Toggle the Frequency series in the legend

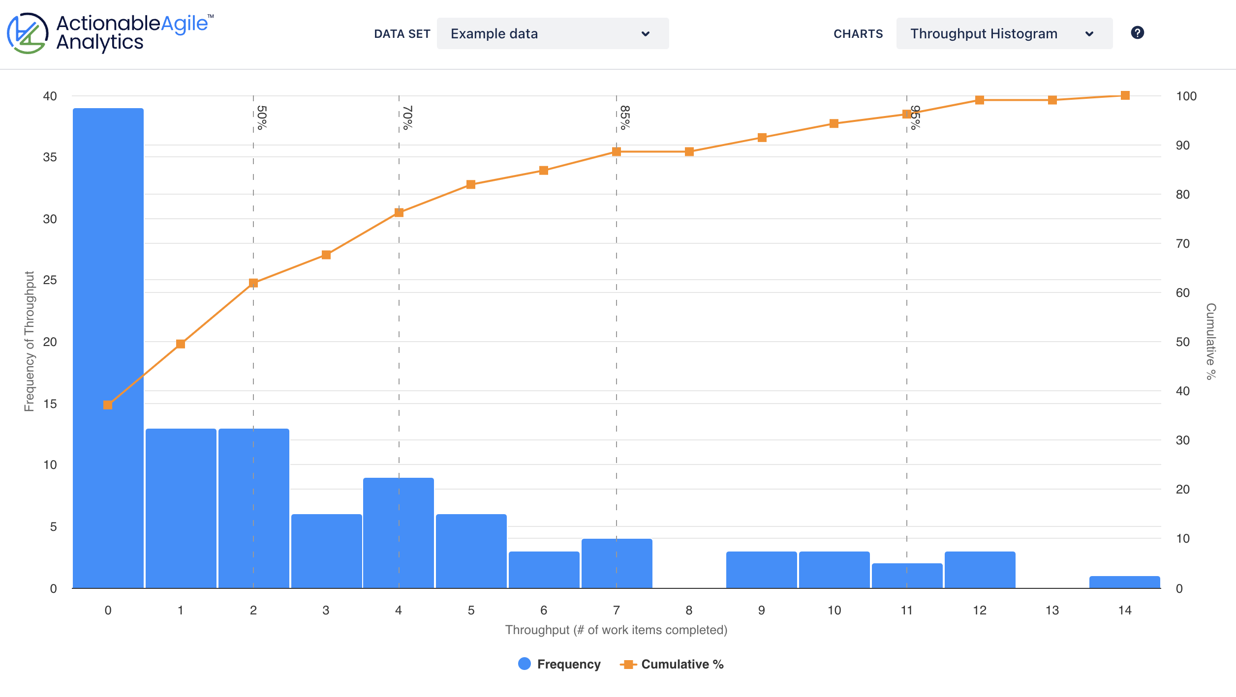coord(568,664)
